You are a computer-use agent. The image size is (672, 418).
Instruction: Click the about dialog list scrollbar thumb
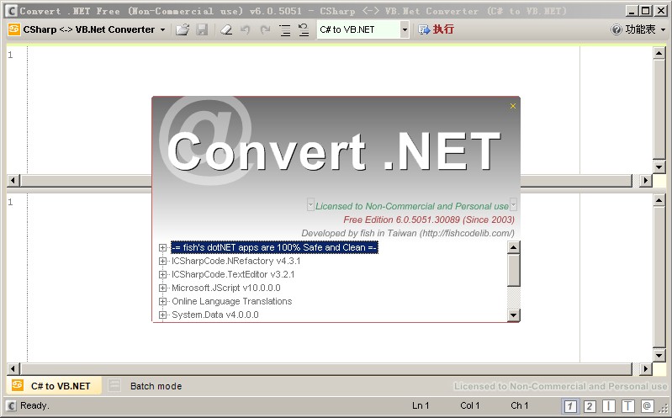tap(513, 270)
